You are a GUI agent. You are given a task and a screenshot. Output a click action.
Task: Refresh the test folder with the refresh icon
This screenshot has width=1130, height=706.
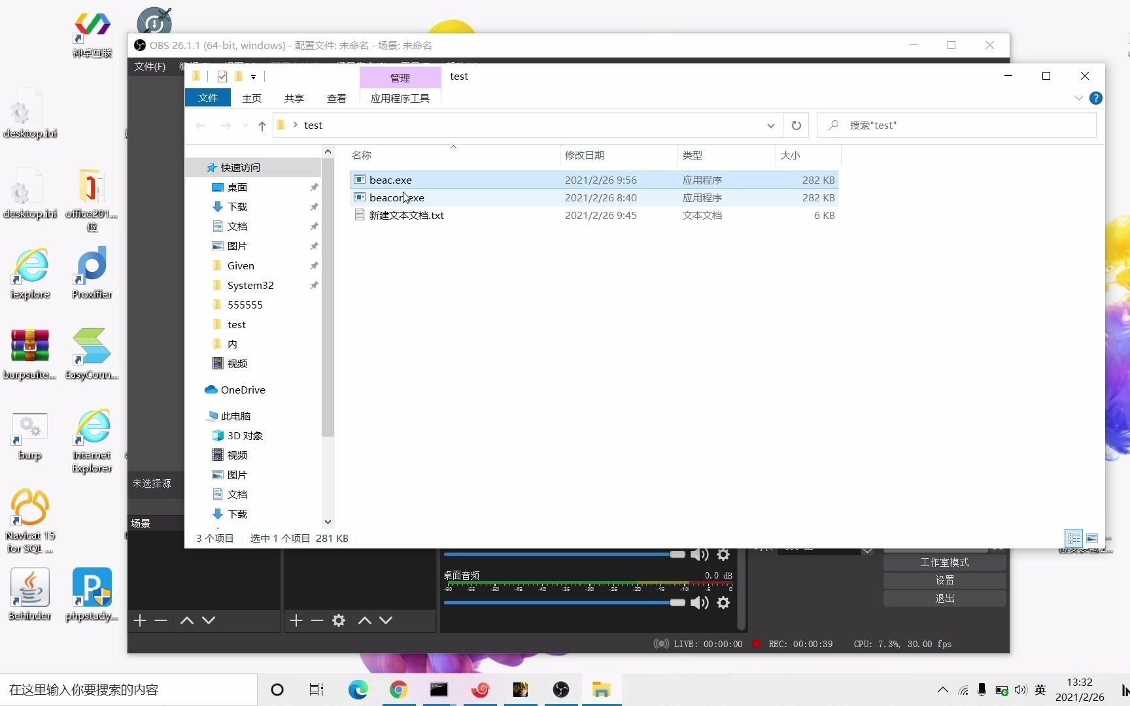tap(796, 125)
